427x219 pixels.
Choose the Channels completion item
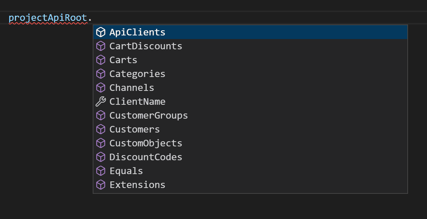pos(132,88)
